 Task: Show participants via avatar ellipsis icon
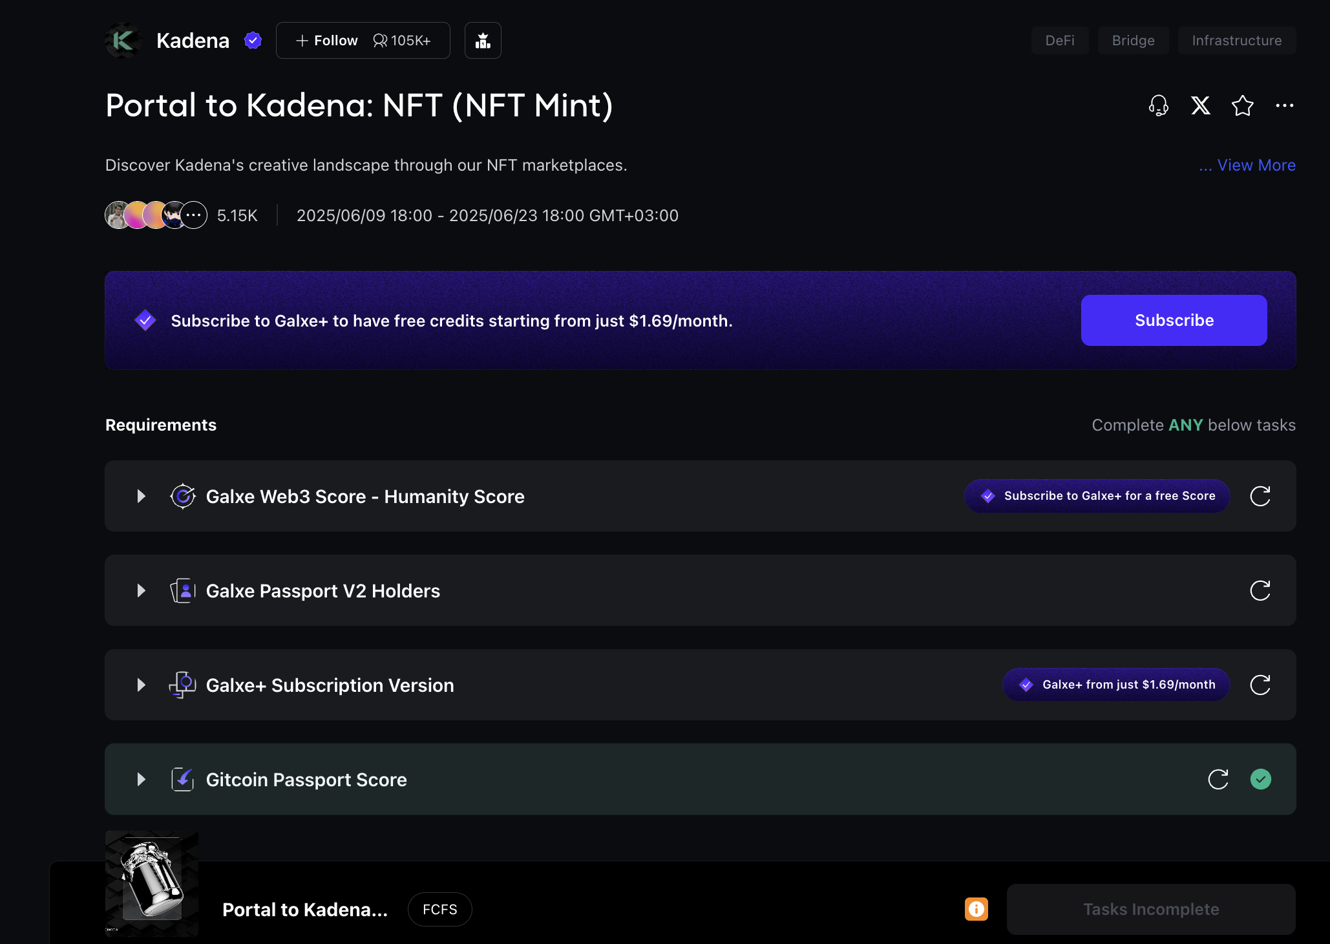click(194, 215)
